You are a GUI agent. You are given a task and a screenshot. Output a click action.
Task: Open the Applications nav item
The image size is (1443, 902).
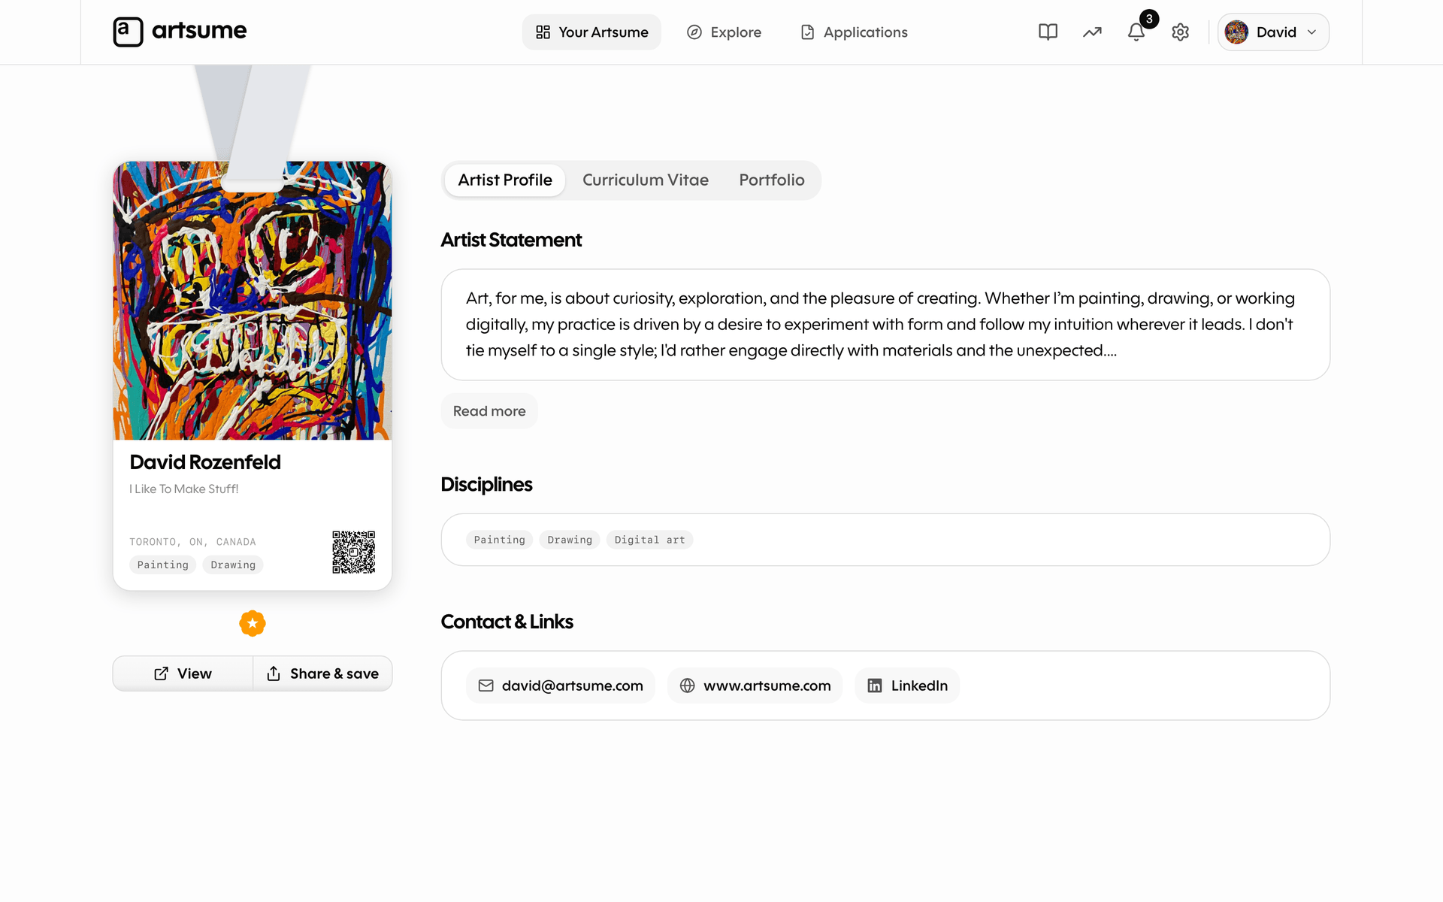pyautogui.click(x=854, y=32)
